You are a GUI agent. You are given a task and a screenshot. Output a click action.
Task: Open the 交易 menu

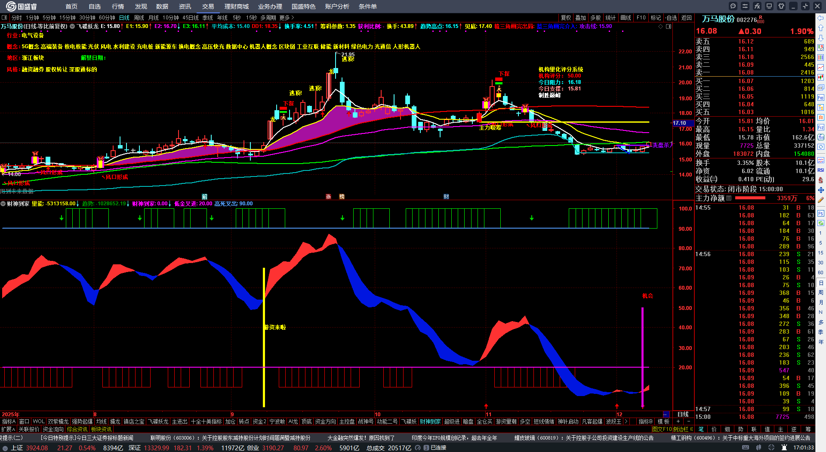(208, 6)
